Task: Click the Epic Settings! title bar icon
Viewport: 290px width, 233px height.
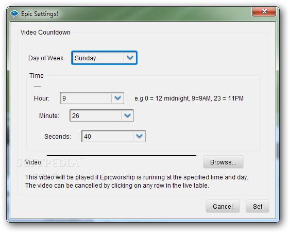Action: tap(14, 14)
